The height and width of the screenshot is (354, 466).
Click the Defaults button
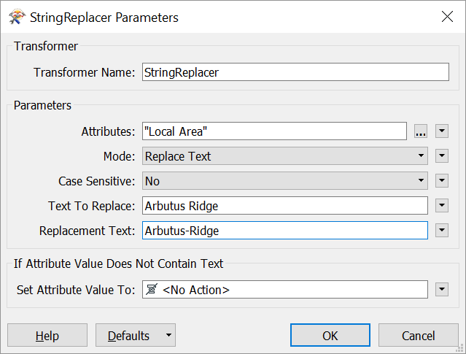click(x=128, y=335)
